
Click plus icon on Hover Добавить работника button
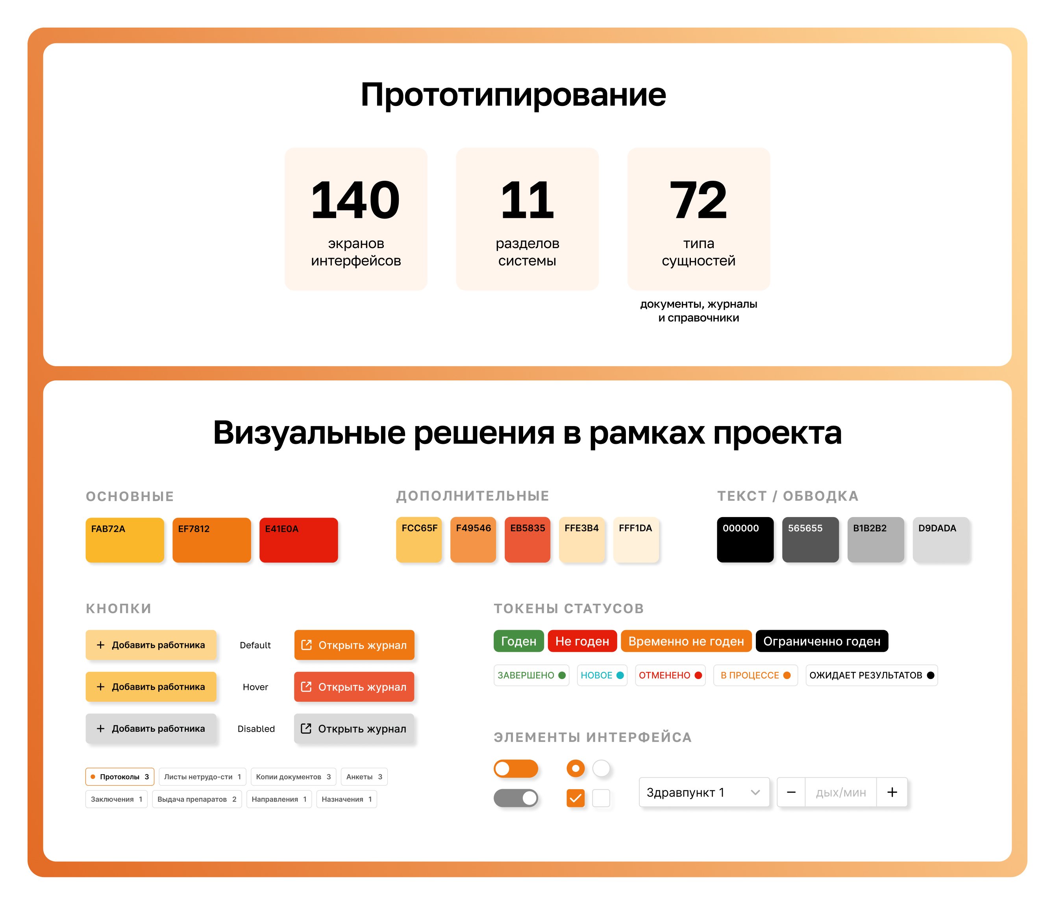click(101, 686)
